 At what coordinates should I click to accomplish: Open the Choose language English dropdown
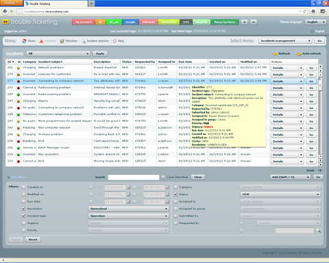[x=316, y=22]
